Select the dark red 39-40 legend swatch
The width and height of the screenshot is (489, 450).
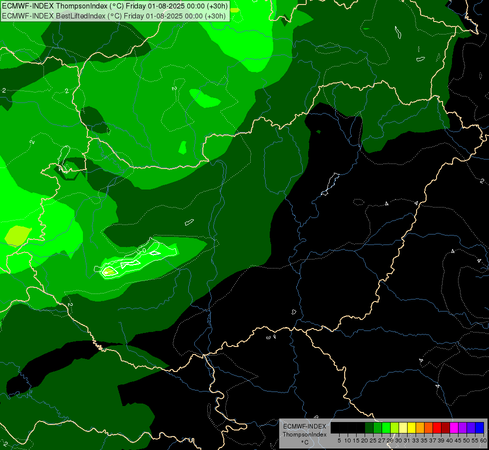pyautogui.click(x=446, y=427)
